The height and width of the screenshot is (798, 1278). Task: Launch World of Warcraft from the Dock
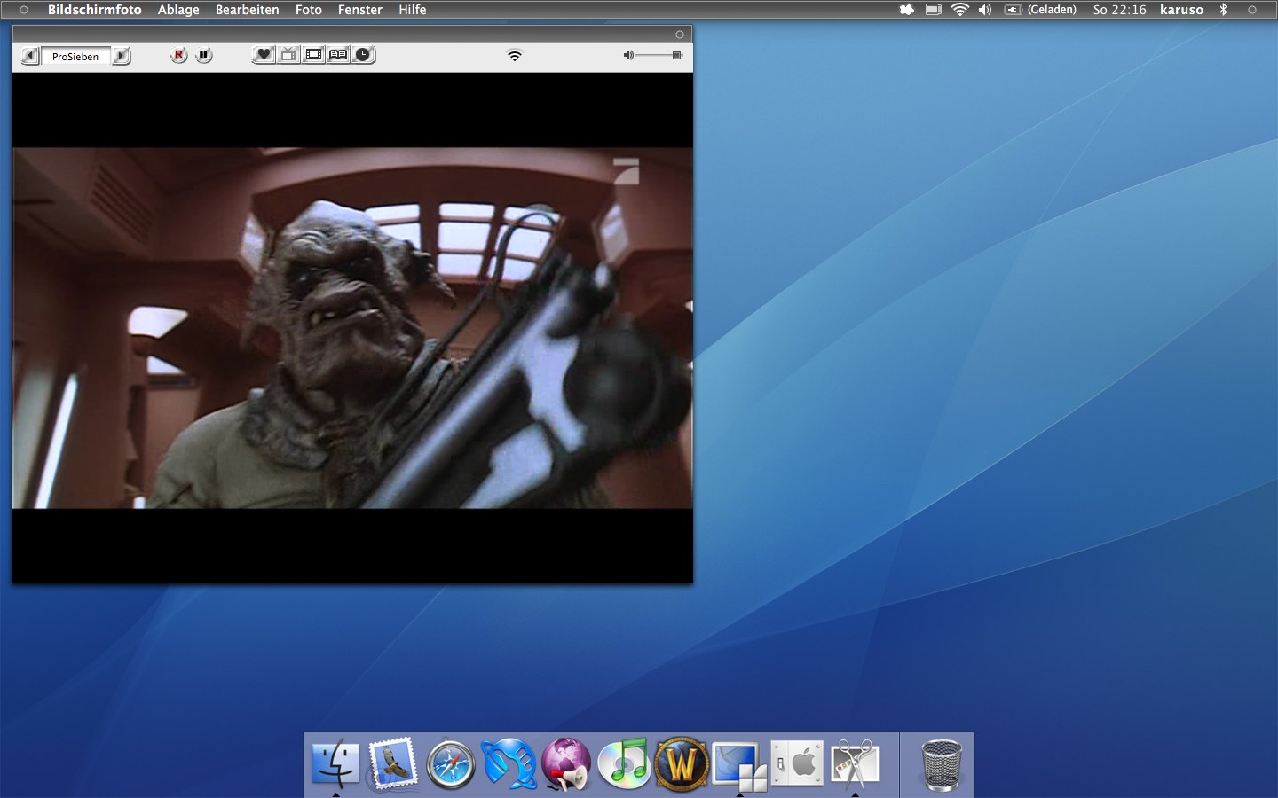682,763
